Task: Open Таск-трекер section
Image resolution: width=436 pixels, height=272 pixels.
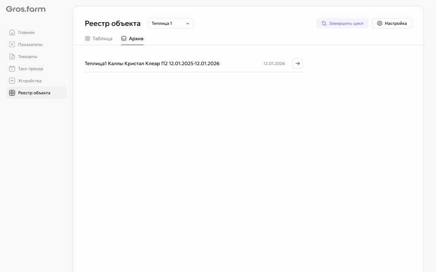Action: (36, 68)
